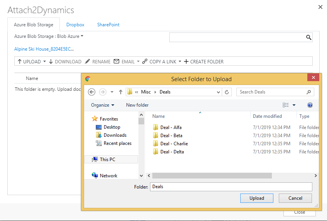
Task: Click the UPLOAD arrow icon in toolbar
Action: pyautogui.click(x=20, y=61)
